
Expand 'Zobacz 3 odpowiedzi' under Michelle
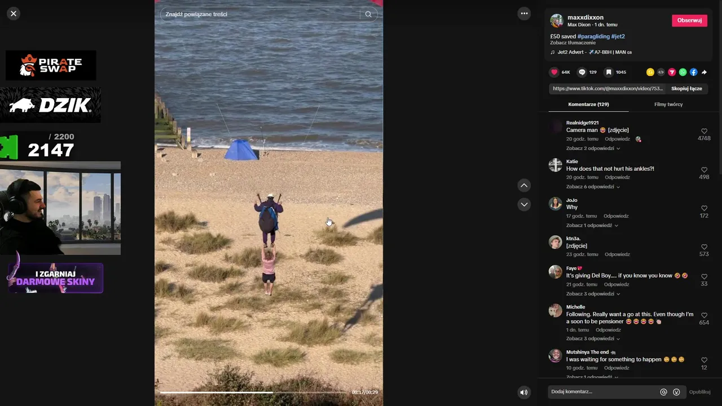[x=593, y=338]
